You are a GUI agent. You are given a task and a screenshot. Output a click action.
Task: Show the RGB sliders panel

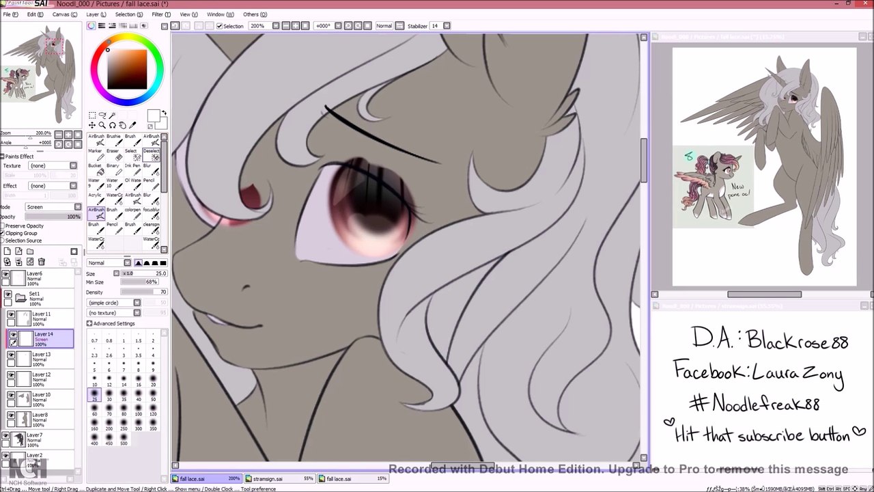pyautogui.click(x=102, y=26)
